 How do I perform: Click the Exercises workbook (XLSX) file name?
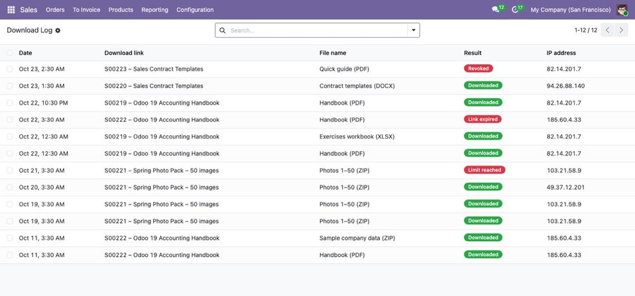[357, 136]
